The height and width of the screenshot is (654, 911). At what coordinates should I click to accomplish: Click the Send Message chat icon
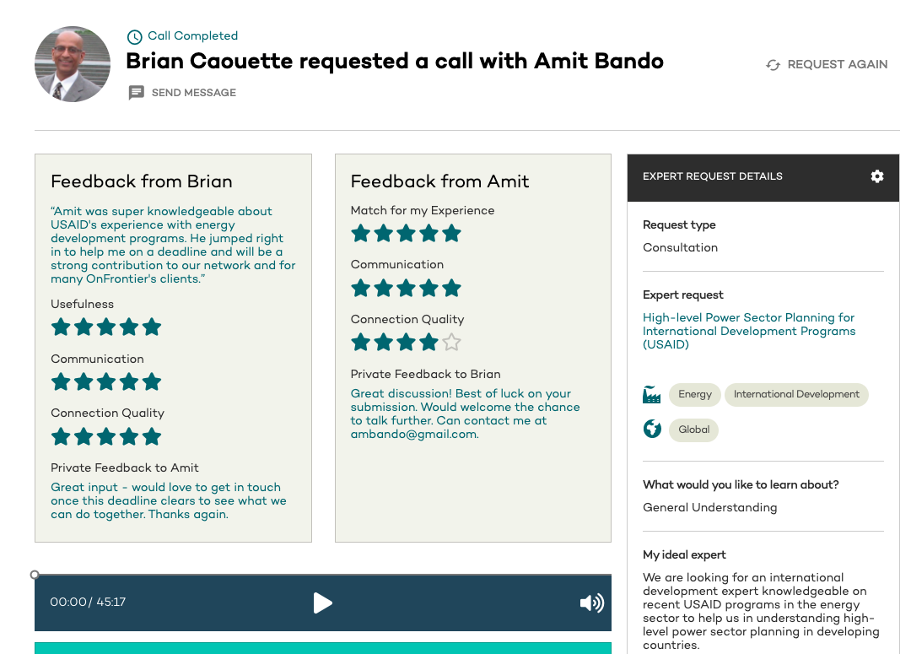click(136, 93)
